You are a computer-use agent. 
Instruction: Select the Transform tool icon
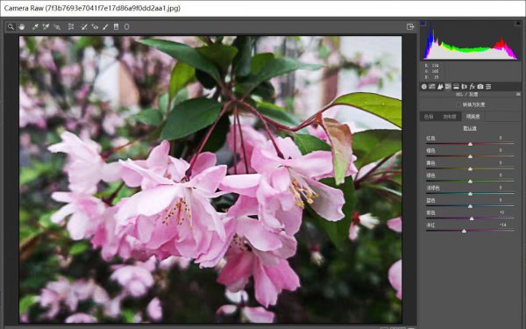[71, 27]
